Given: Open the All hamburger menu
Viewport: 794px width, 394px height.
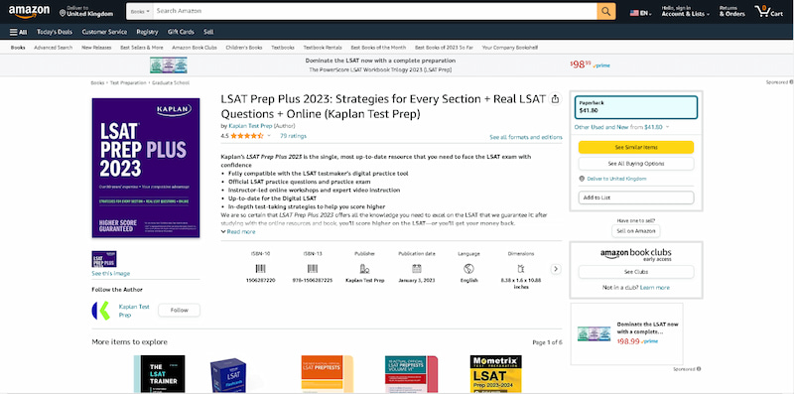Looking at the screenshot, I should (18, 32).
